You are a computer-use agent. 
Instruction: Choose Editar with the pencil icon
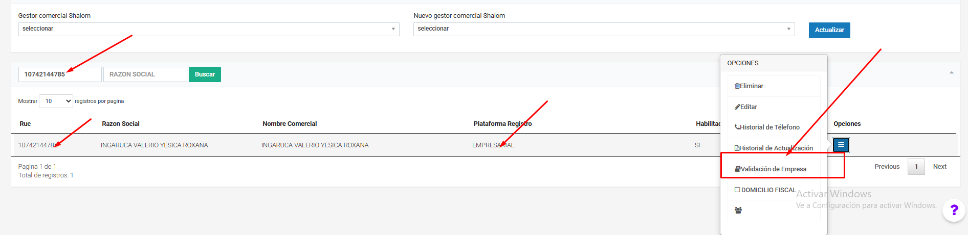tap(747, 107)
